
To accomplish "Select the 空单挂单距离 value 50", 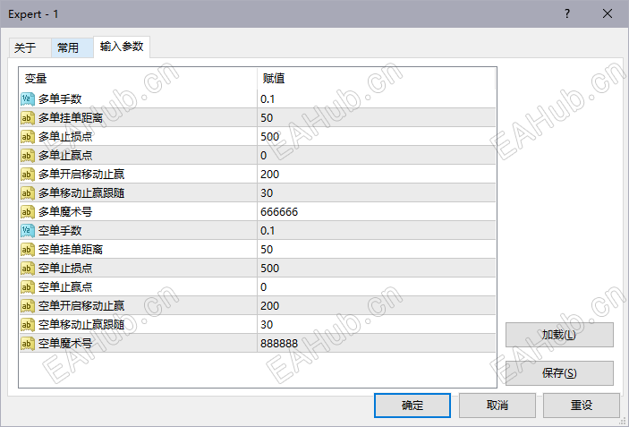I will click(267, 250).
